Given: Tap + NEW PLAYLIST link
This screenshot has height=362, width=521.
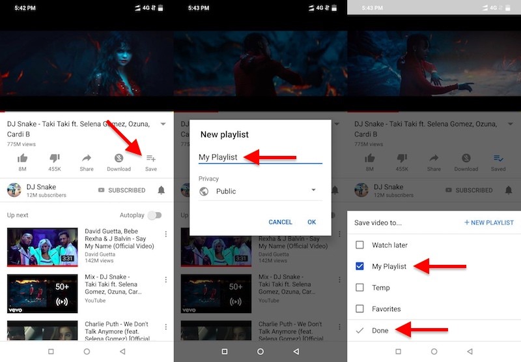Looking at the screenshot, I should (x=489, y=222).
